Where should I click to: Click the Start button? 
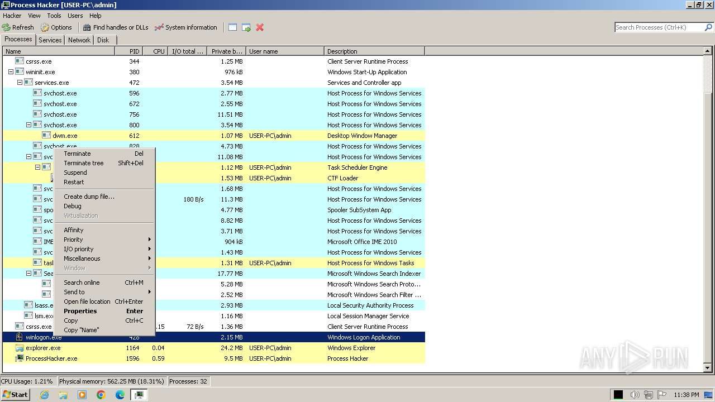[x=15, y=395]
